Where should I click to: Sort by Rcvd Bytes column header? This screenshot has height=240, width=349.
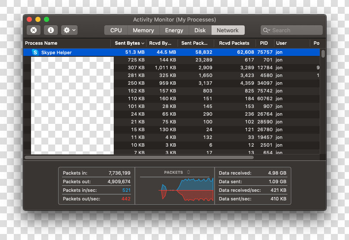click(162, 43)
